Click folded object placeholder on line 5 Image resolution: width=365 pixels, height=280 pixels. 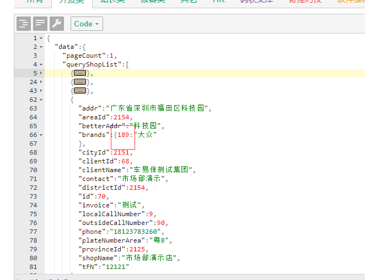click(x=79, y=73)
